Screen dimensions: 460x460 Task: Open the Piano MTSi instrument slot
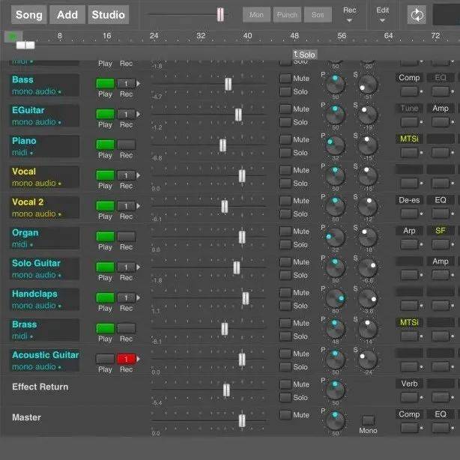409,139
